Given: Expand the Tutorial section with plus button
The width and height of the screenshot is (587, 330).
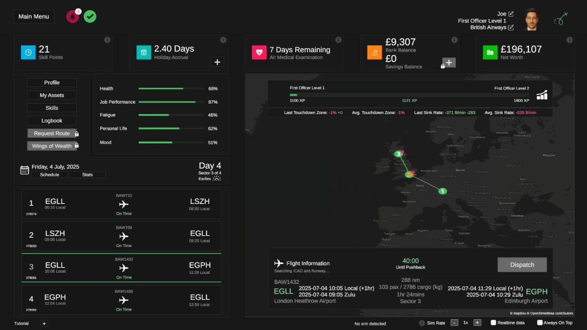Looking at the screenshot, I should [44, 324].
